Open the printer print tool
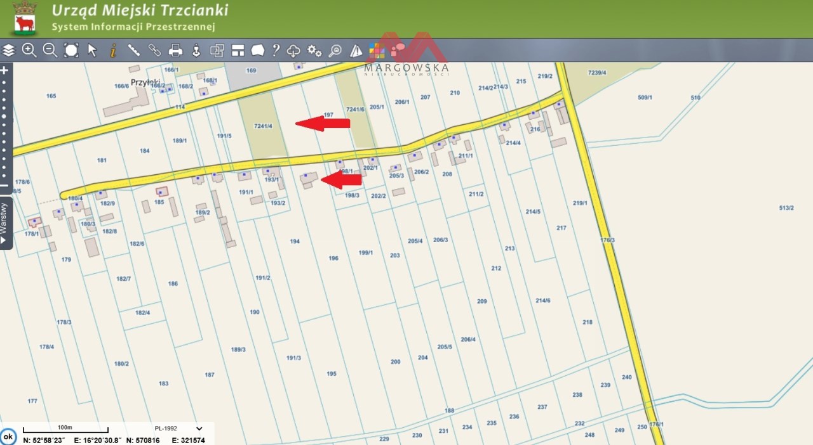This screenshot has width=813, height=445. [176, 51]
